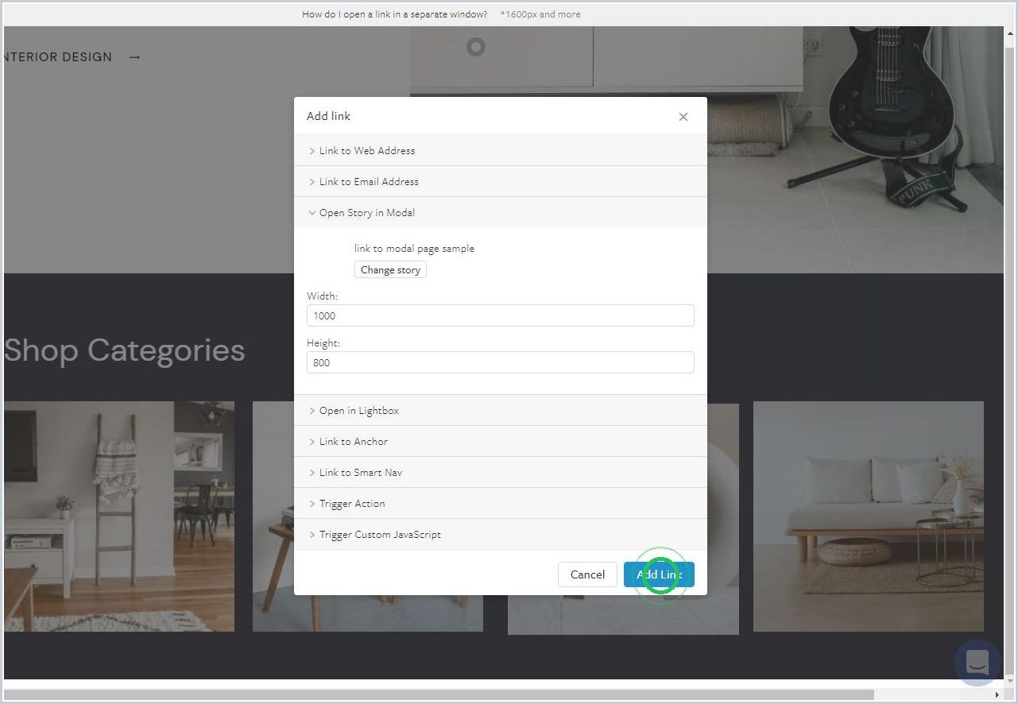Click the horizontal scrollbar at bottom

coord(439,694)
